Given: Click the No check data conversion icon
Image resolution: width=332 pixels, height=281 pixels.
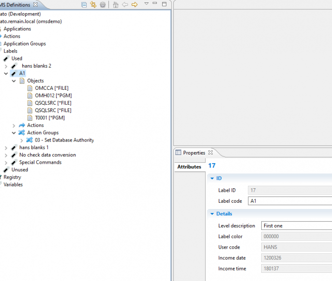Looking at the screenshot, I should 14,155.
